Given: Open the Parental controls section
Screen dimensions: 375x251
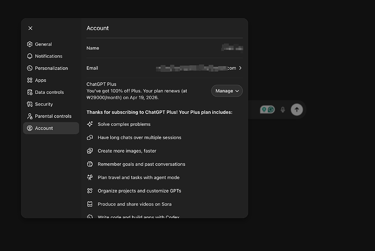Looking at the screenshot, I should point(53,116).
